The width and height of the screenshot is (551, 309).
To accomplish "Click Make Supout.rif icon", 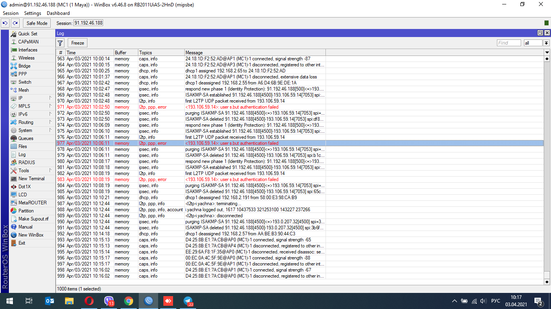I will (14, 219).
